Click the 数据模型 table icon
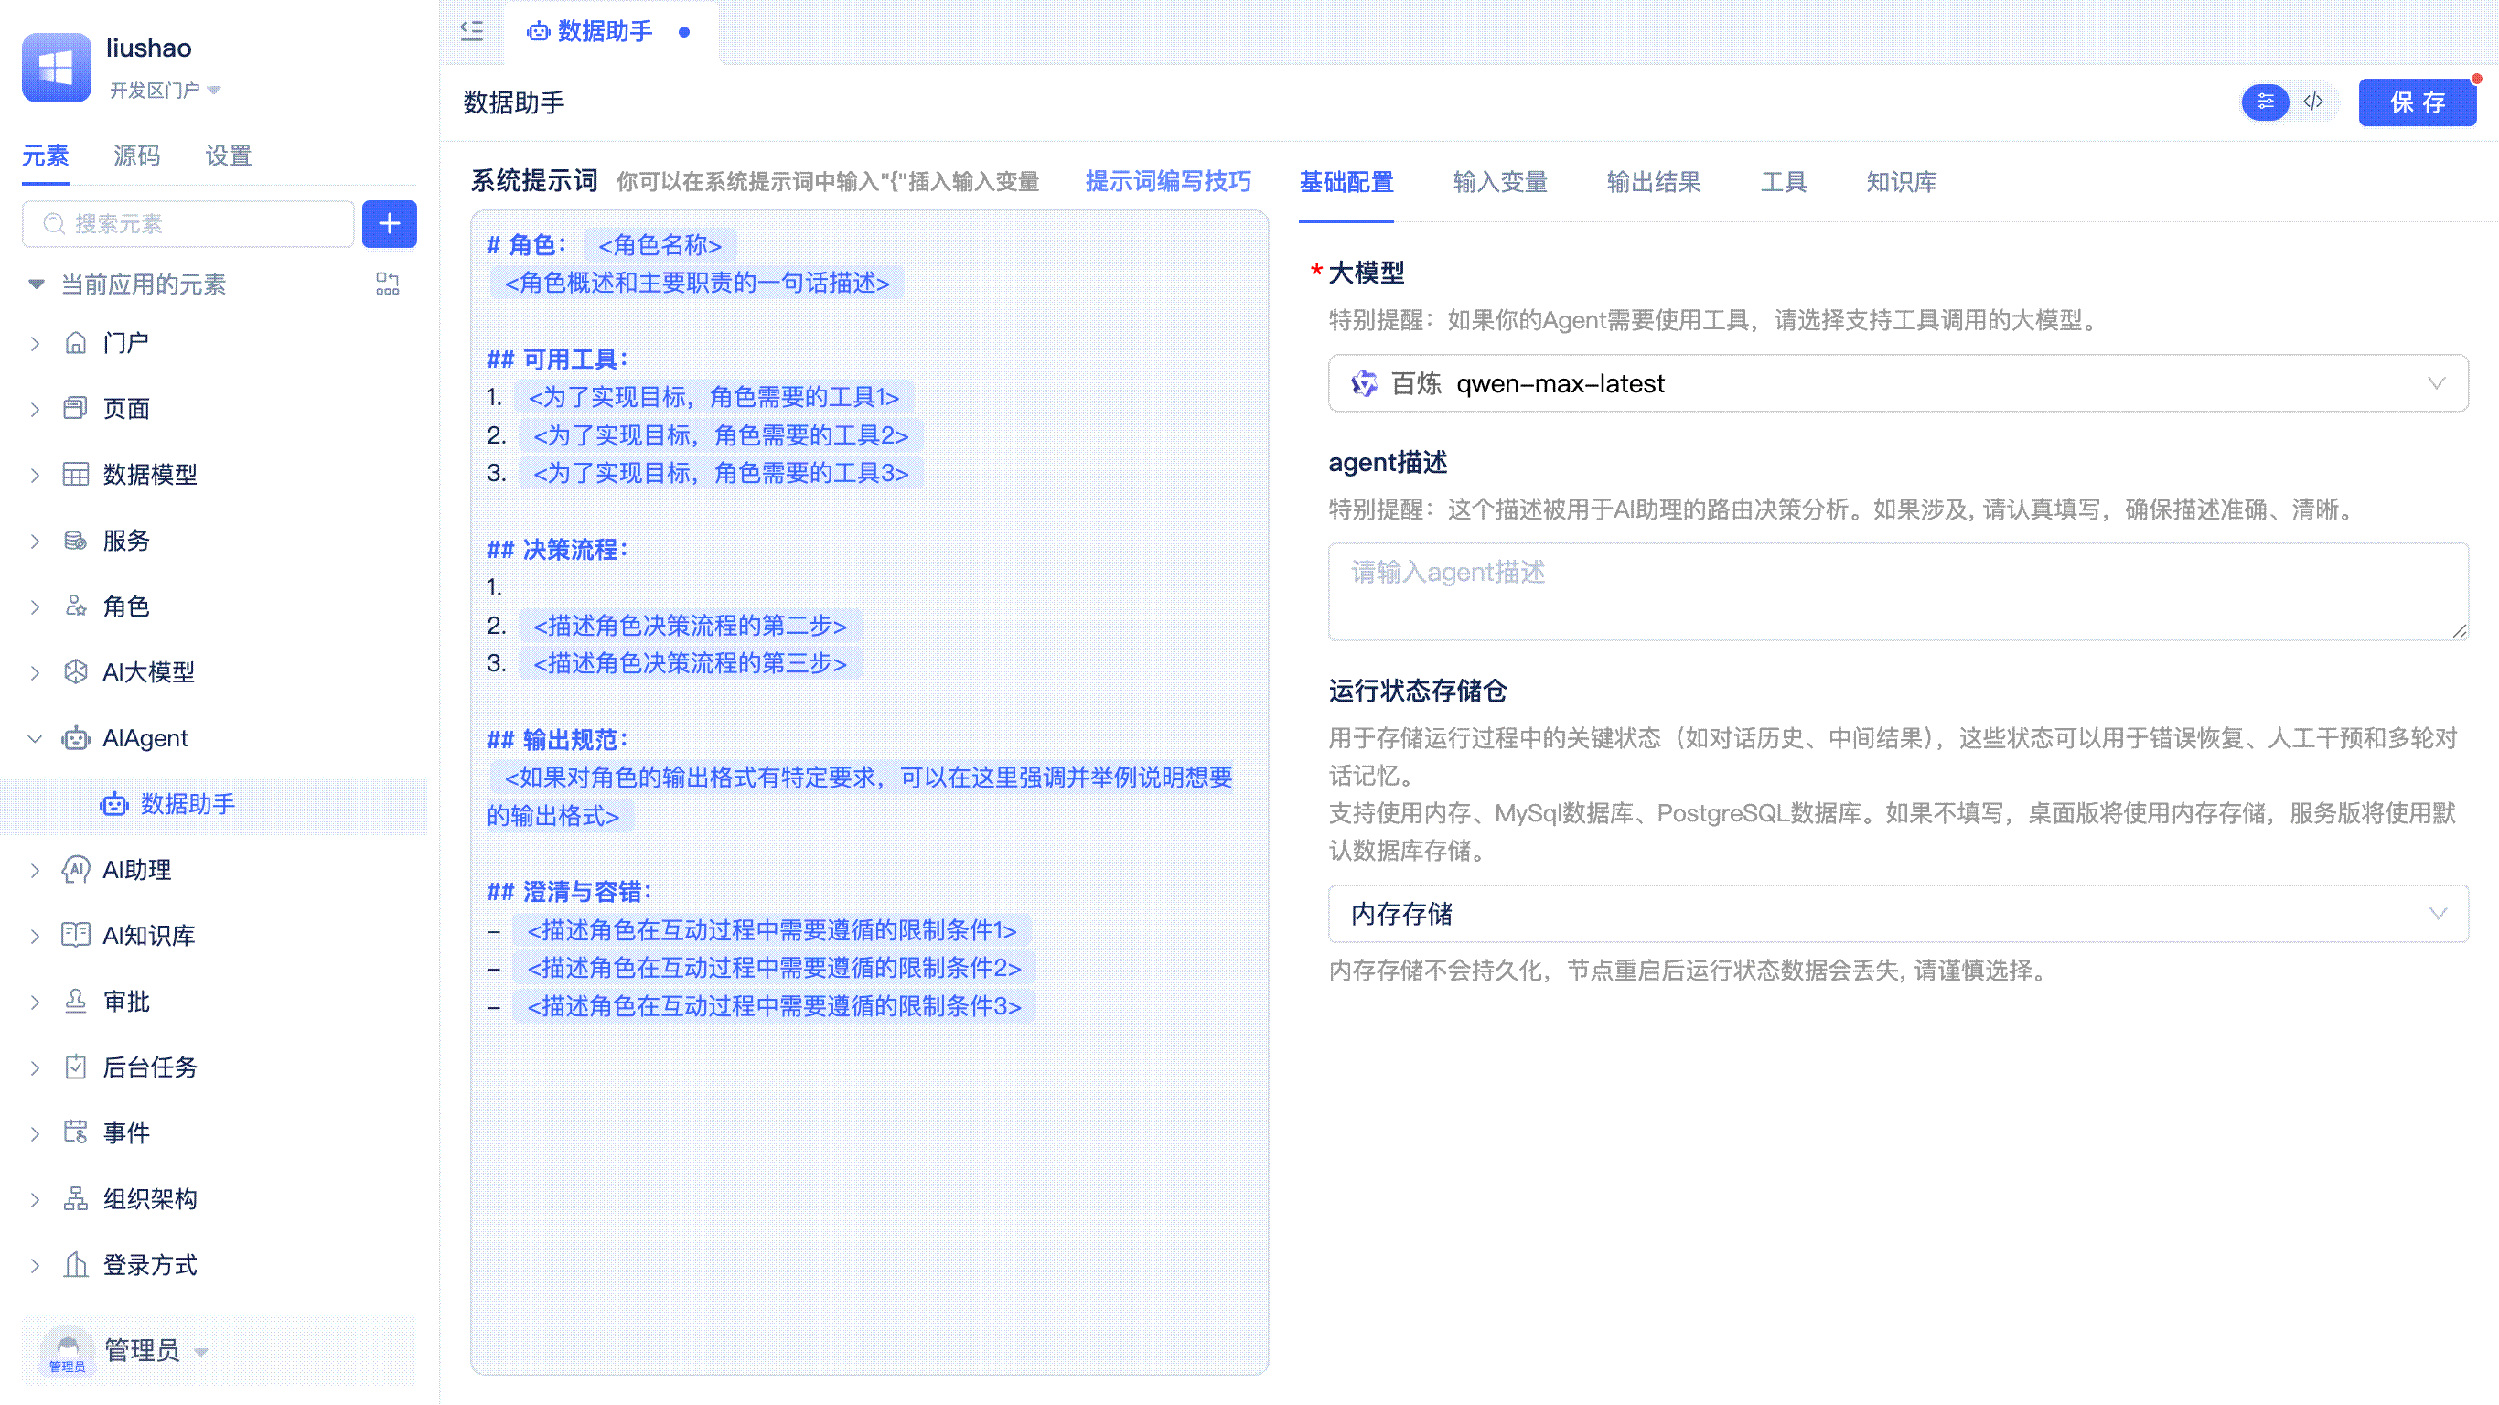 (76, 475)
